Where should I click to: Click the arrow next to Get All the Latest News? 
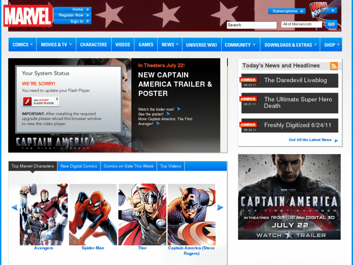click(336, 141)
